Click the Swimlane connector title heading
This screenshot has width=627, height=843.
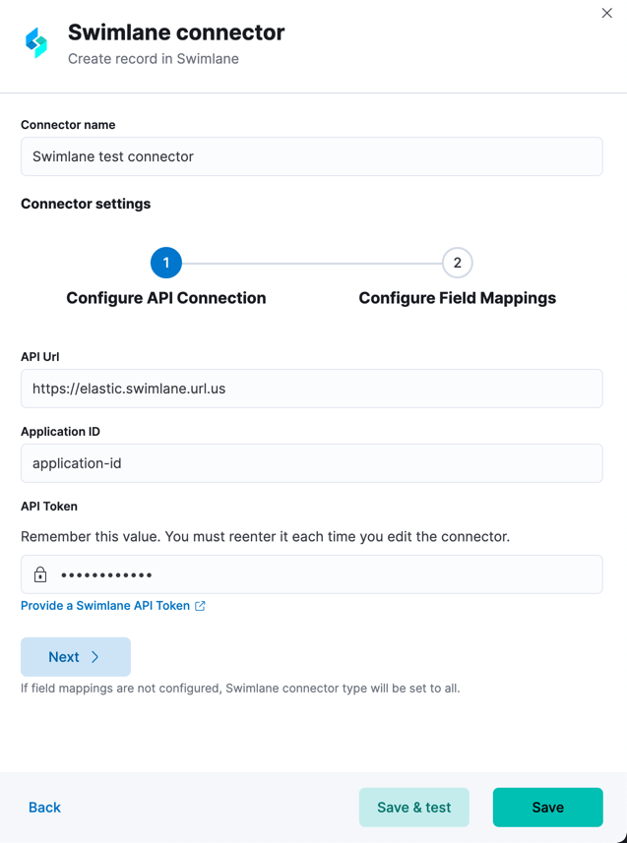(176, 32)
